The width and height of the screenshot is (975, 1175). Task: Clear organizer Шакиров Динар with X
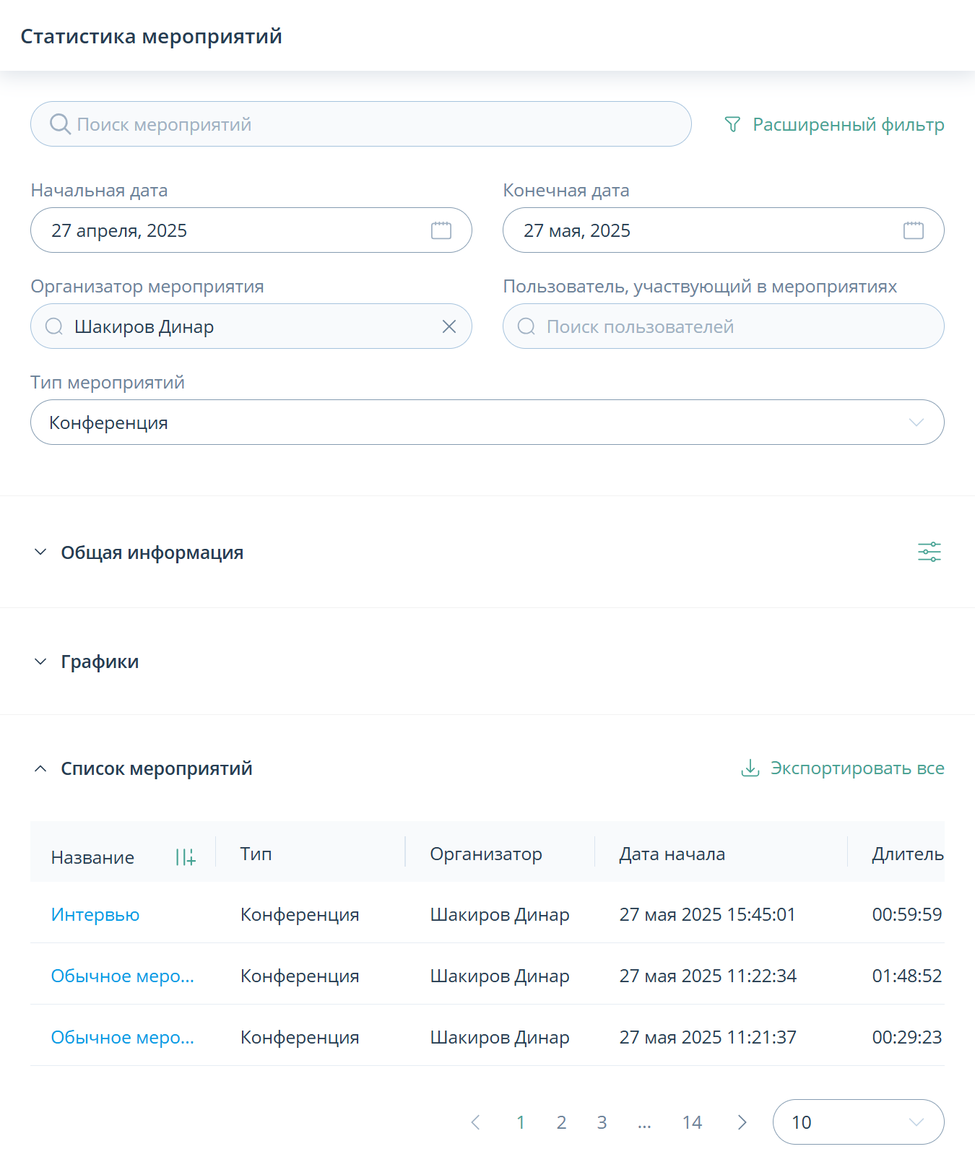(449, 327)
